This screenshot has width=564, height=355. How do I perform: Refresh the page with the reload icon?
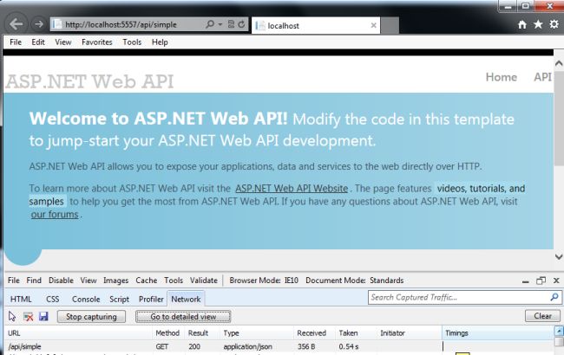click(x=242, y=24)
